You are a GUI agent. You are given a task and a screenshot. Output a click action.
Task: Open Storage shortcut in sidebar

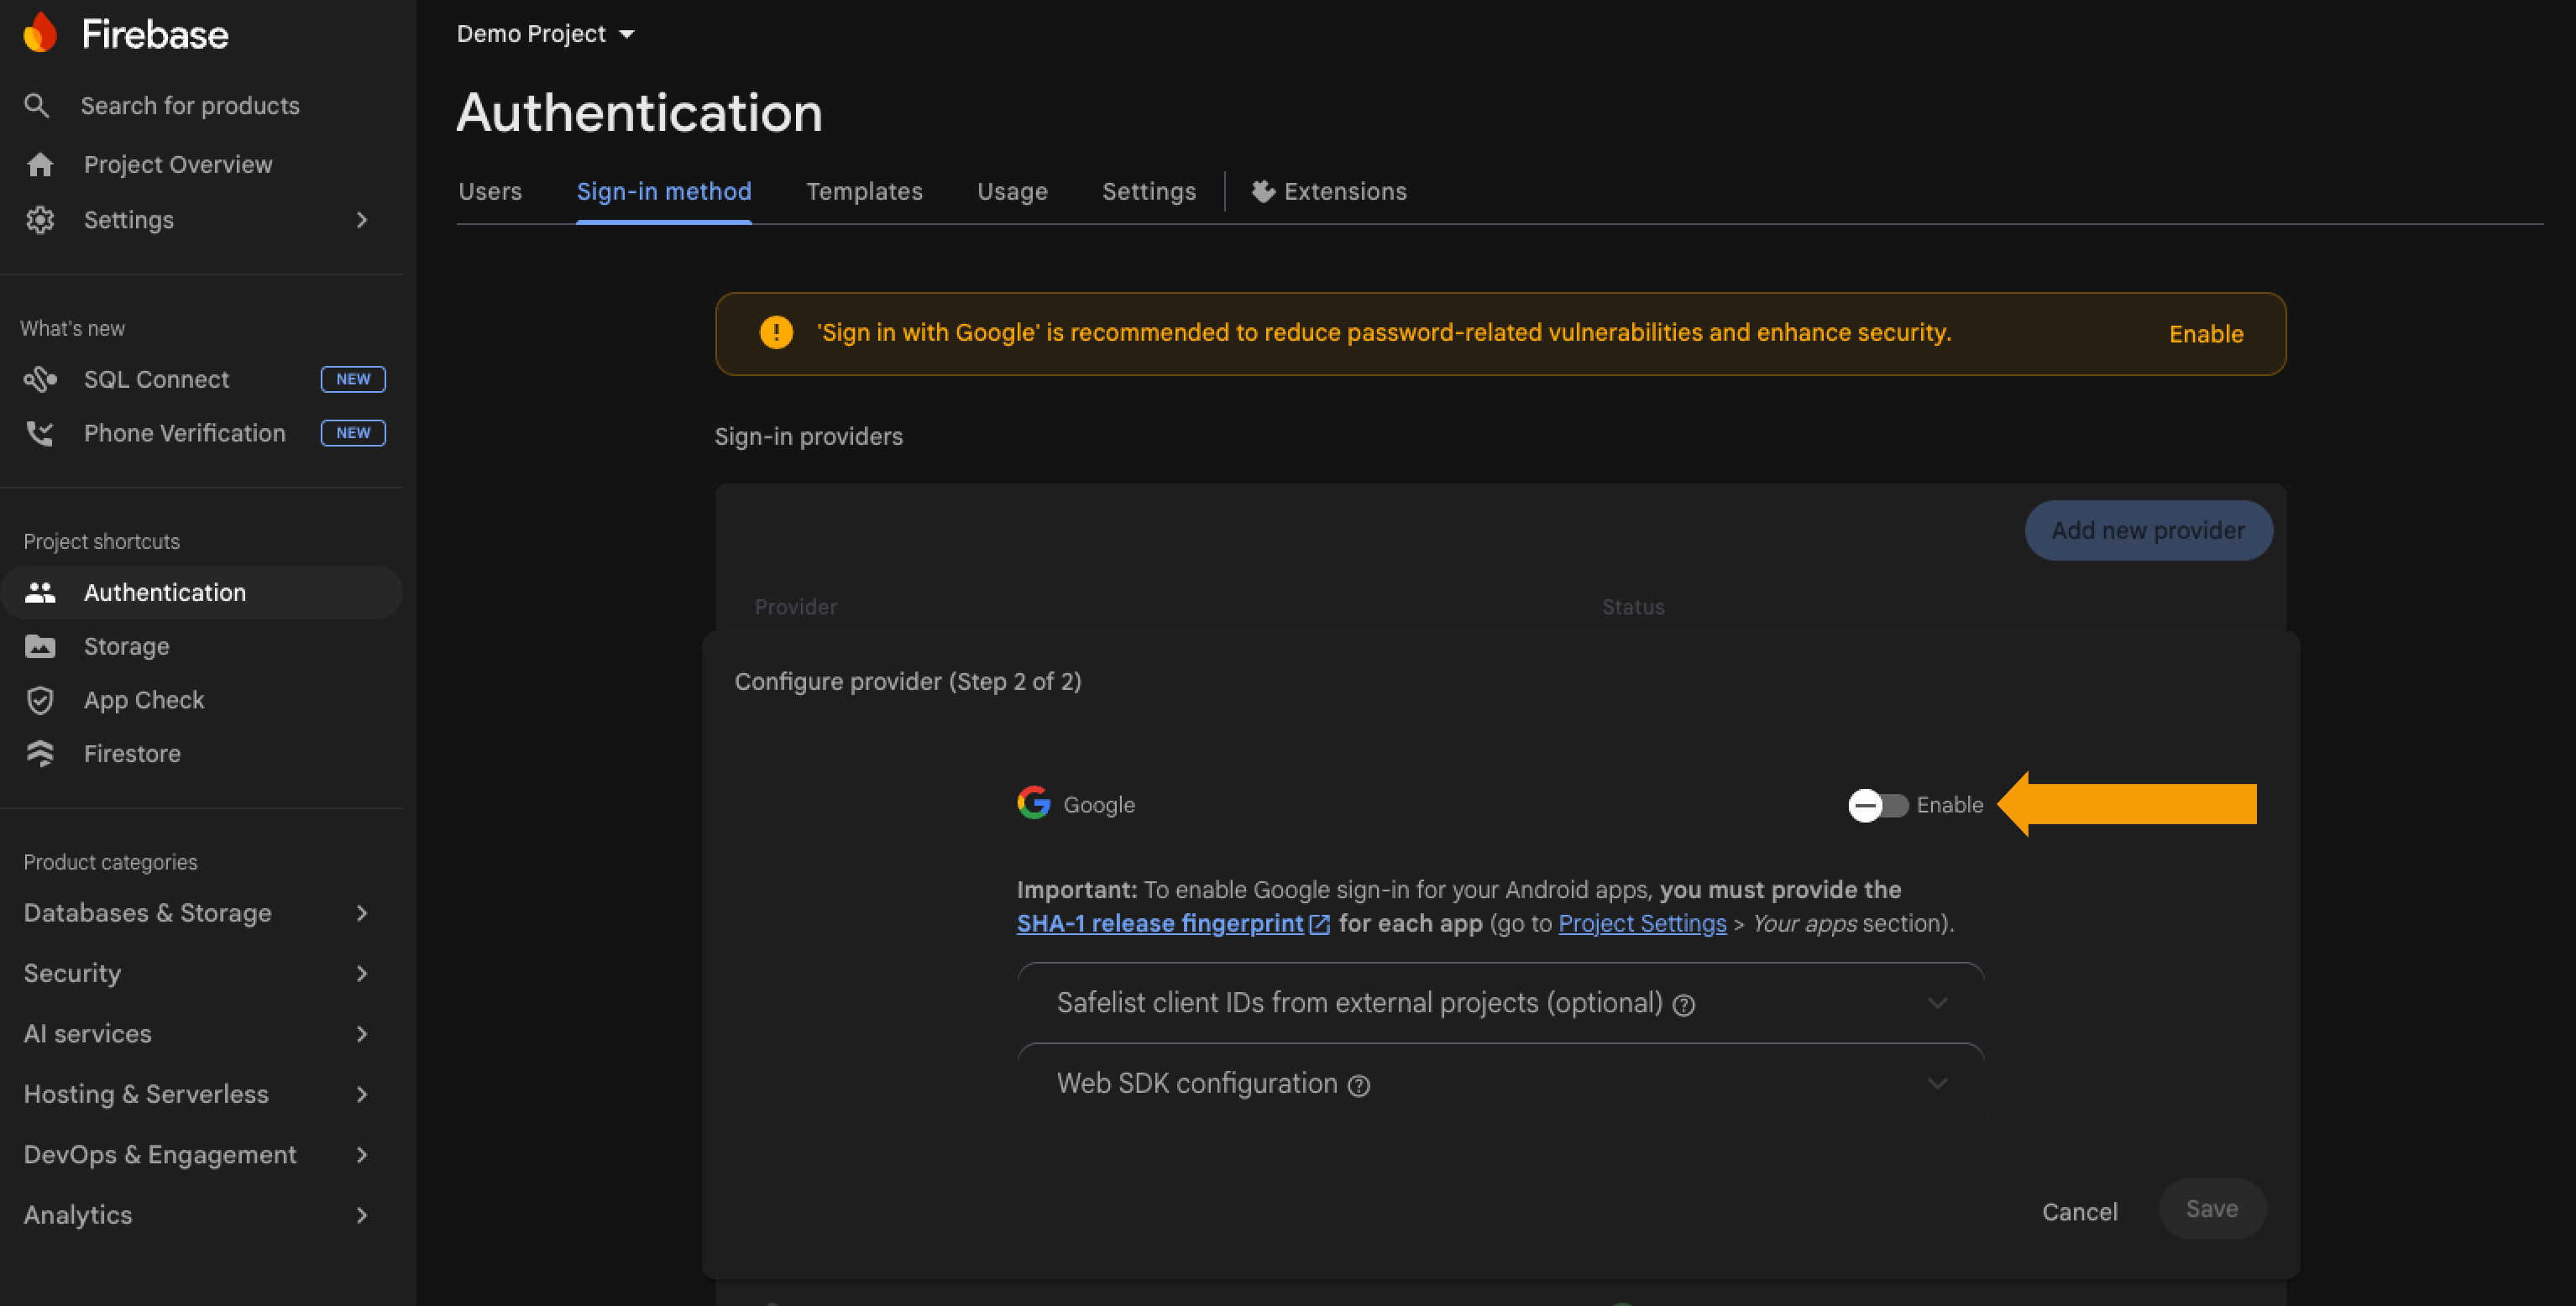tap(126, 646)
